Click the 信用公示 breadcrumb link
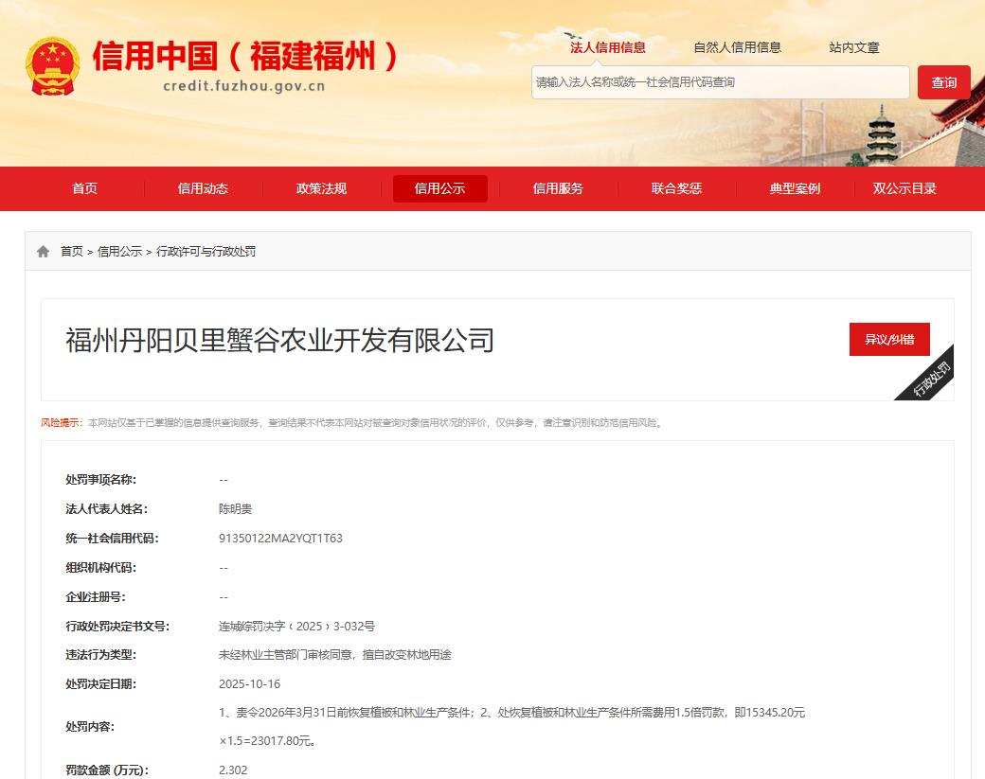This screenshot has height=779, width=985. (119, 252)
